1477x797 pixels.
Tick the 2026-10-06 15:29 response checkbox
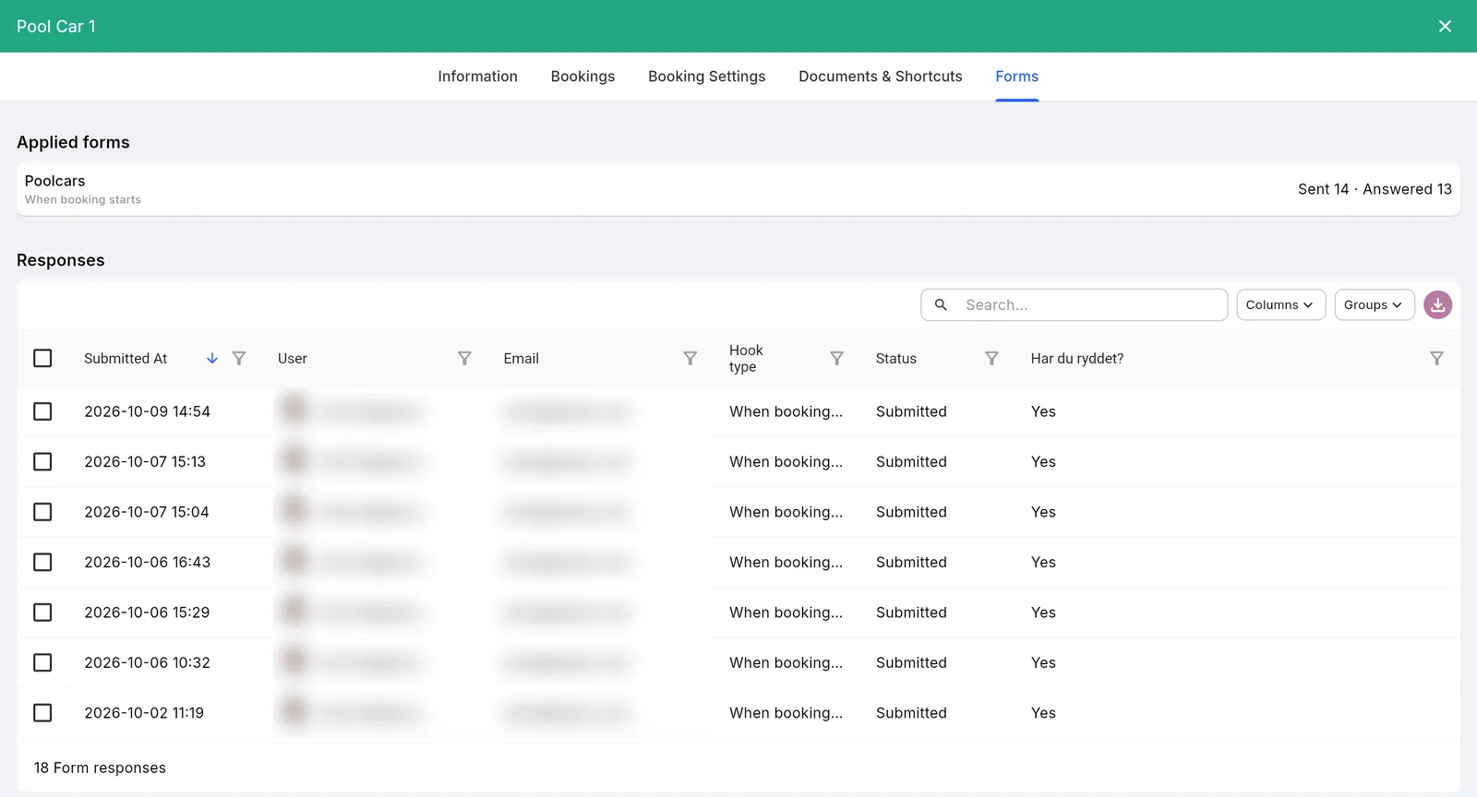(x=42, y=613)
